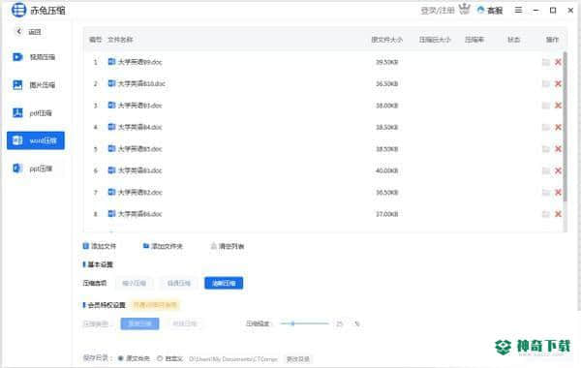Go back using the 返回 arrow
Viewport: 581px width, 368px height.
click(x=19, y=32)
